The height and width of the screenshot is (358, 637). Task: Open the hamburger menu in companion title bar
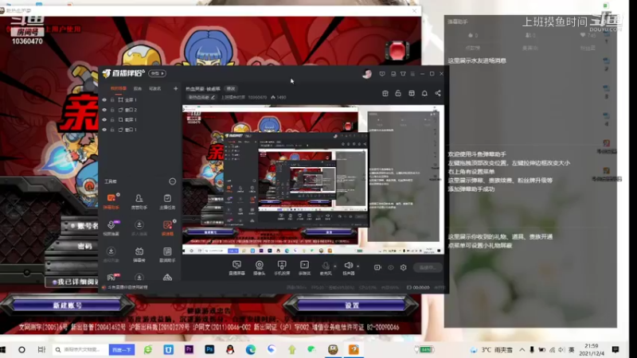click(x=412, y=74)
